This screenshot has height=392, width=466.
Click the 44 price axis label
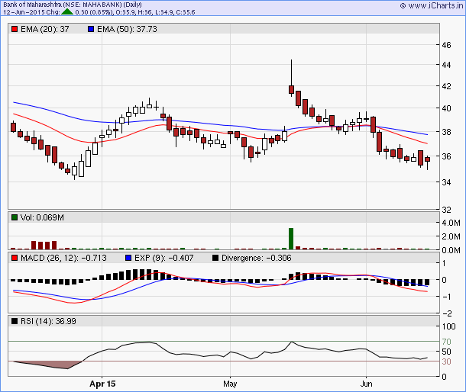click(446, 65)
